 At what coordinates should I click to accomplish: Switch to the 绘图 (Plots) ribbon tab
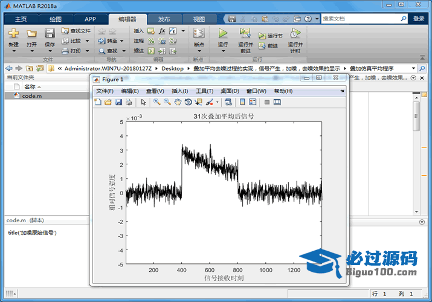pos(56,19)
